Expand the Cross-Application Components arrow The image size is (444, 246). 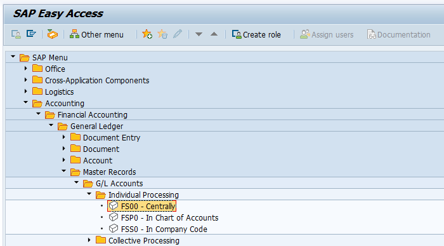pyautogui.click(x=26, y=80)
